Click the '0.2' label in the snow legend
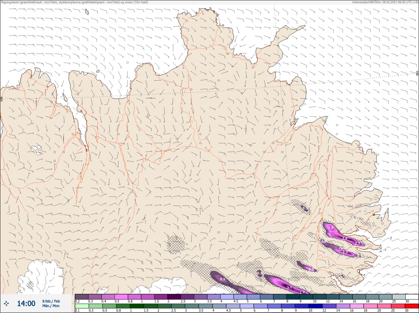This screenshot has height=313, width=419. [x=77, y=301]
